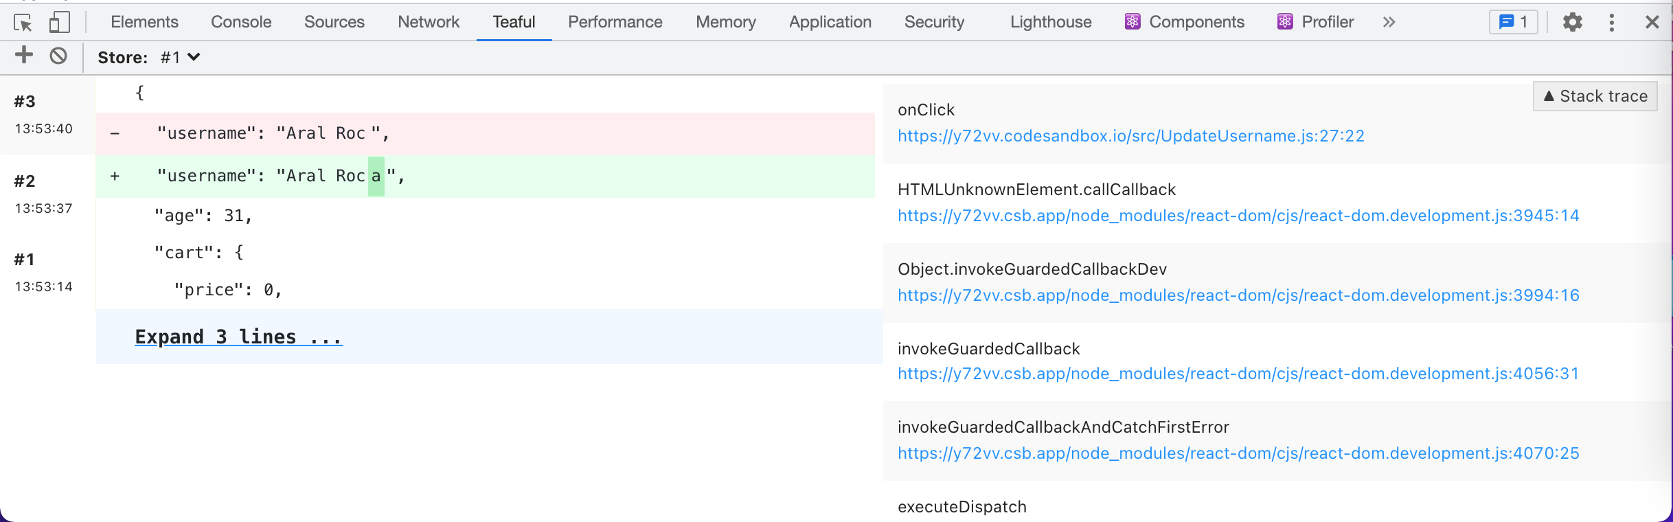Switch to the Lighthouse tab
Screen dimensions: 1673x522
(1051, 22)
